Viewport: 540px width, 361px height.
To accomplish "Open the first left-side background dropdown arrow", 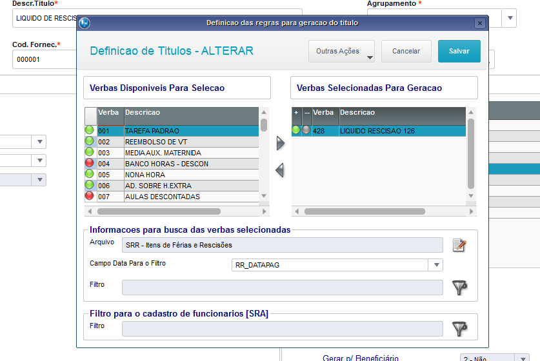I will [x=39, y=142].
